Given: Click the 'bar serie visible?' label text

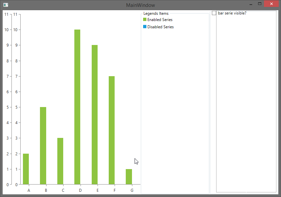Looking at the screenshot, I should coord(232,13).
